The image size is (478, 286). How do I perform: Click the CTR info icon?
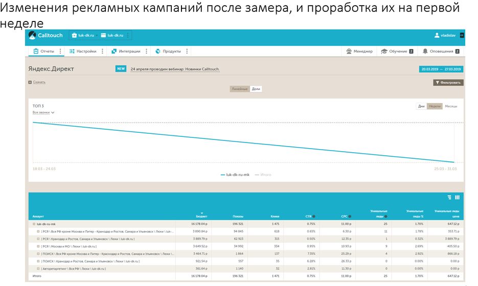[314, 217]
